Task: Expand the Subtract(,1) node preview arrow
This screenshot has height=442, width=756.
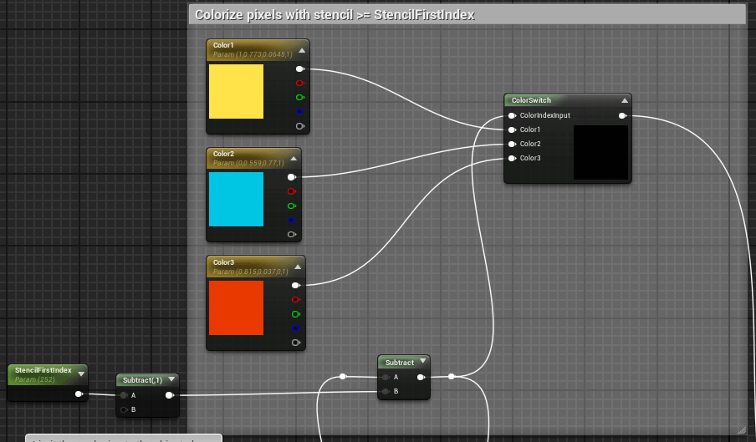Action: point(171,379)
